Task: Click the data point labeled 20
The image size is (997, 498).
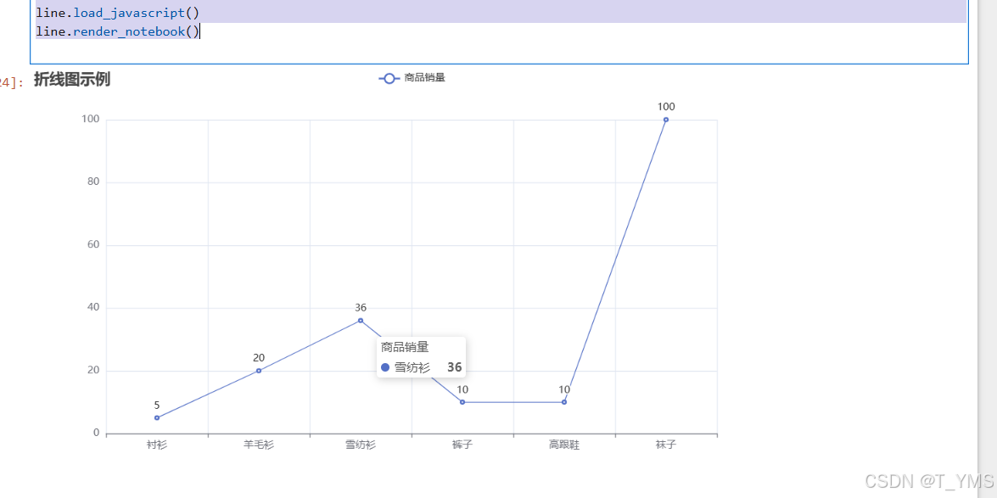Action: 259,370
